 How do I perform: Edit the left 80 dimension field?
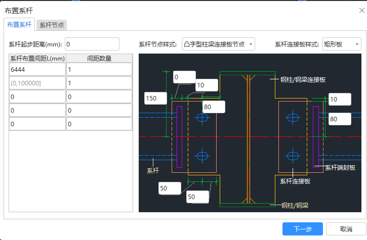[214, 107]
